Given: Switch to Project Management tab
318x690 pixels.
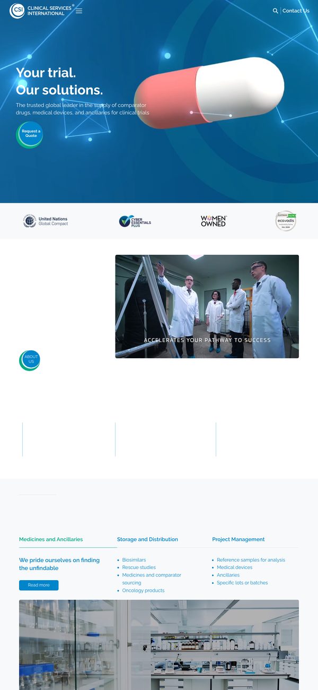Looking at the screenshot, I should point(238,539).
